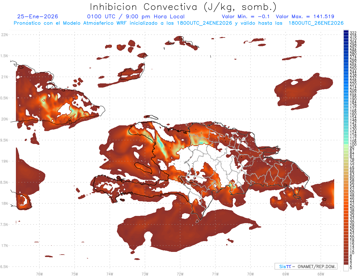This screenshot has width=360, height=278.
Task: Click the "22N" latitude label
Action: [4, 35]
